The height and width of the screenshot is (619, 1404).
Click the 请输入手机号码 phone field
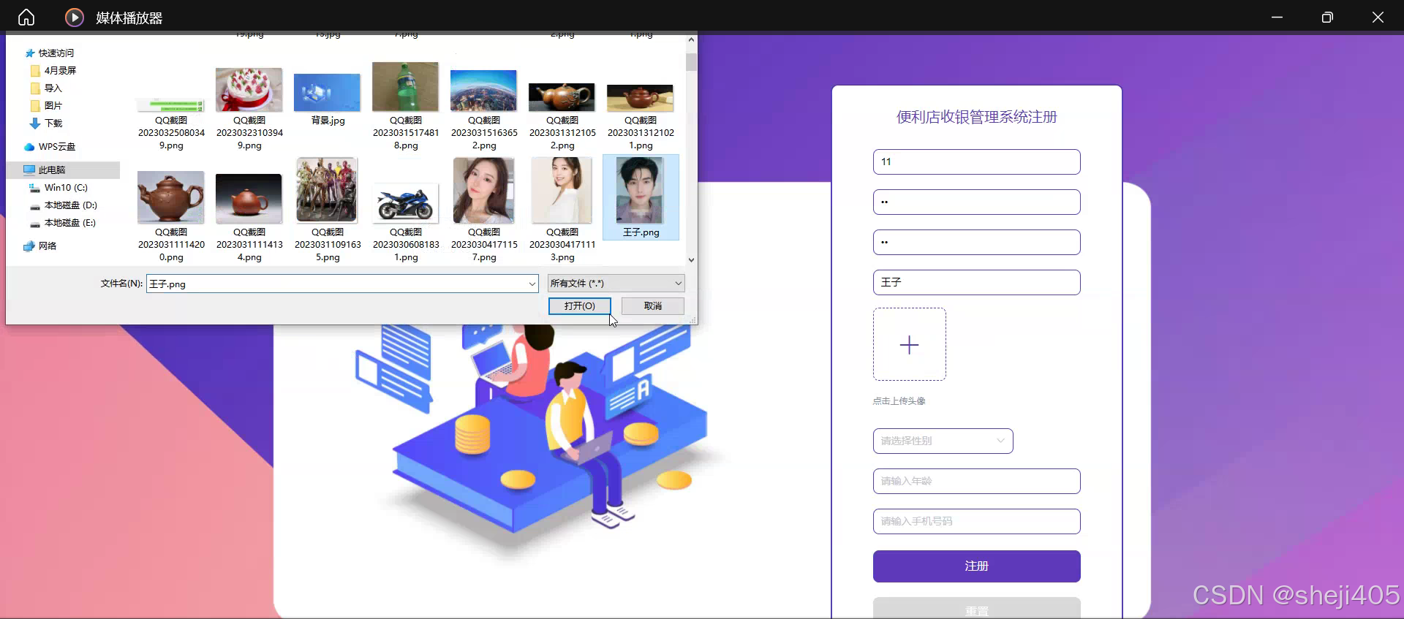click(x=976, y=521)
